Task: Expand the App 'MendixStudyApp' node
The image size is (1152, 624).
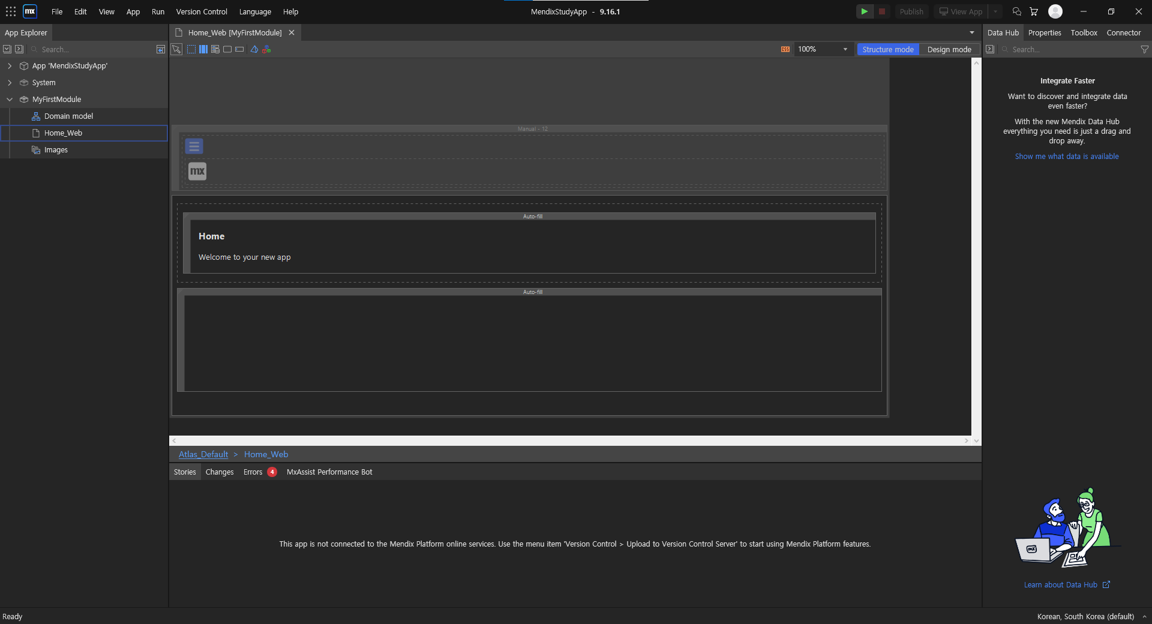Action: (10, 66)
